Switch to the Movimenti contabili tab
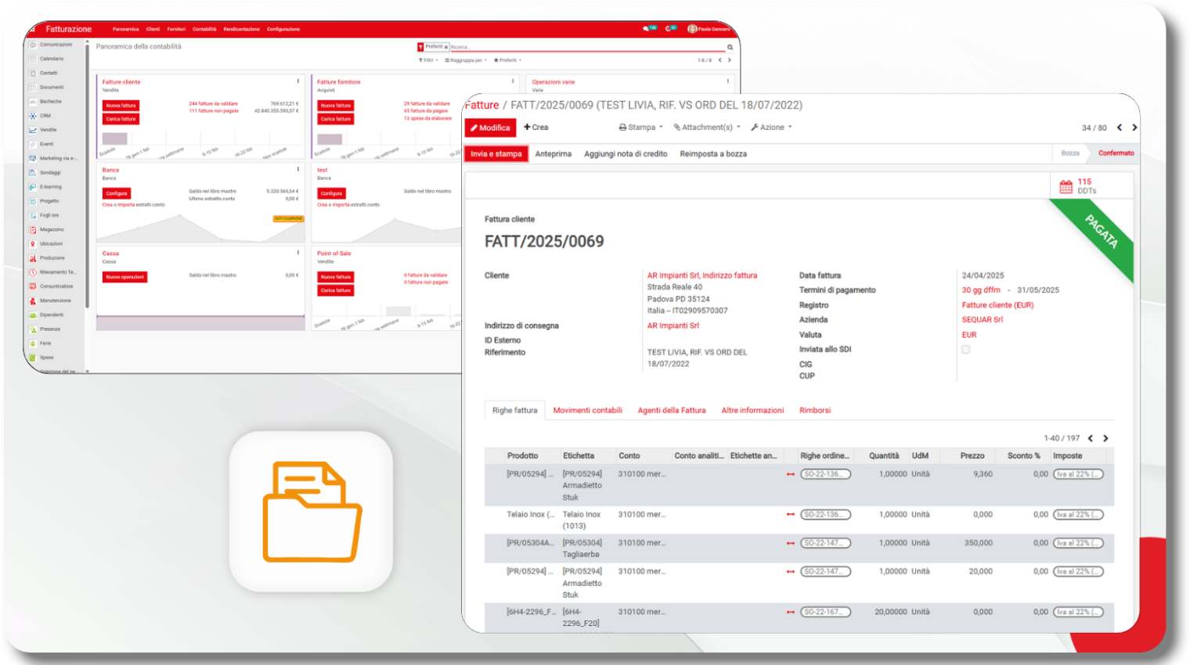The width and height of the screenshot is (1190, 665). click(x=587, y=410)
